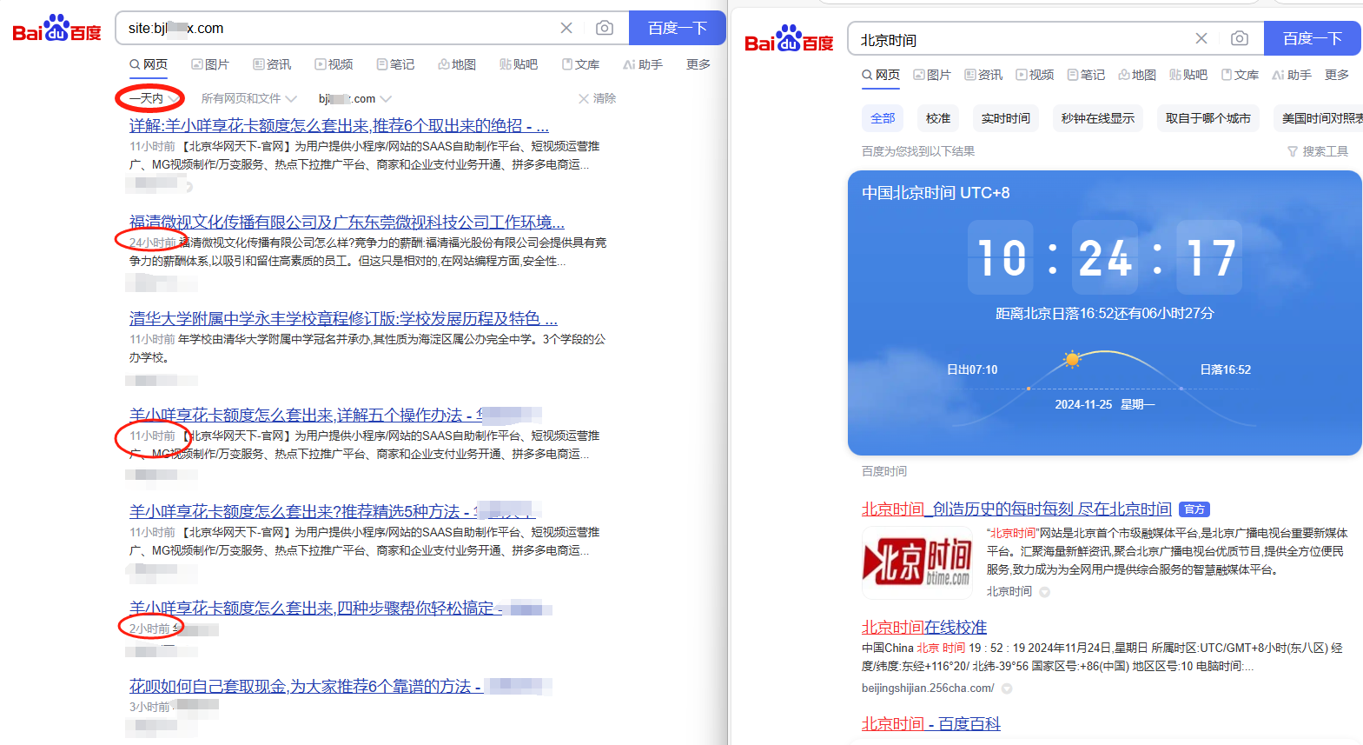Open AI 助手 in left window
The image size is (1363, 745).
click(643, 64)
